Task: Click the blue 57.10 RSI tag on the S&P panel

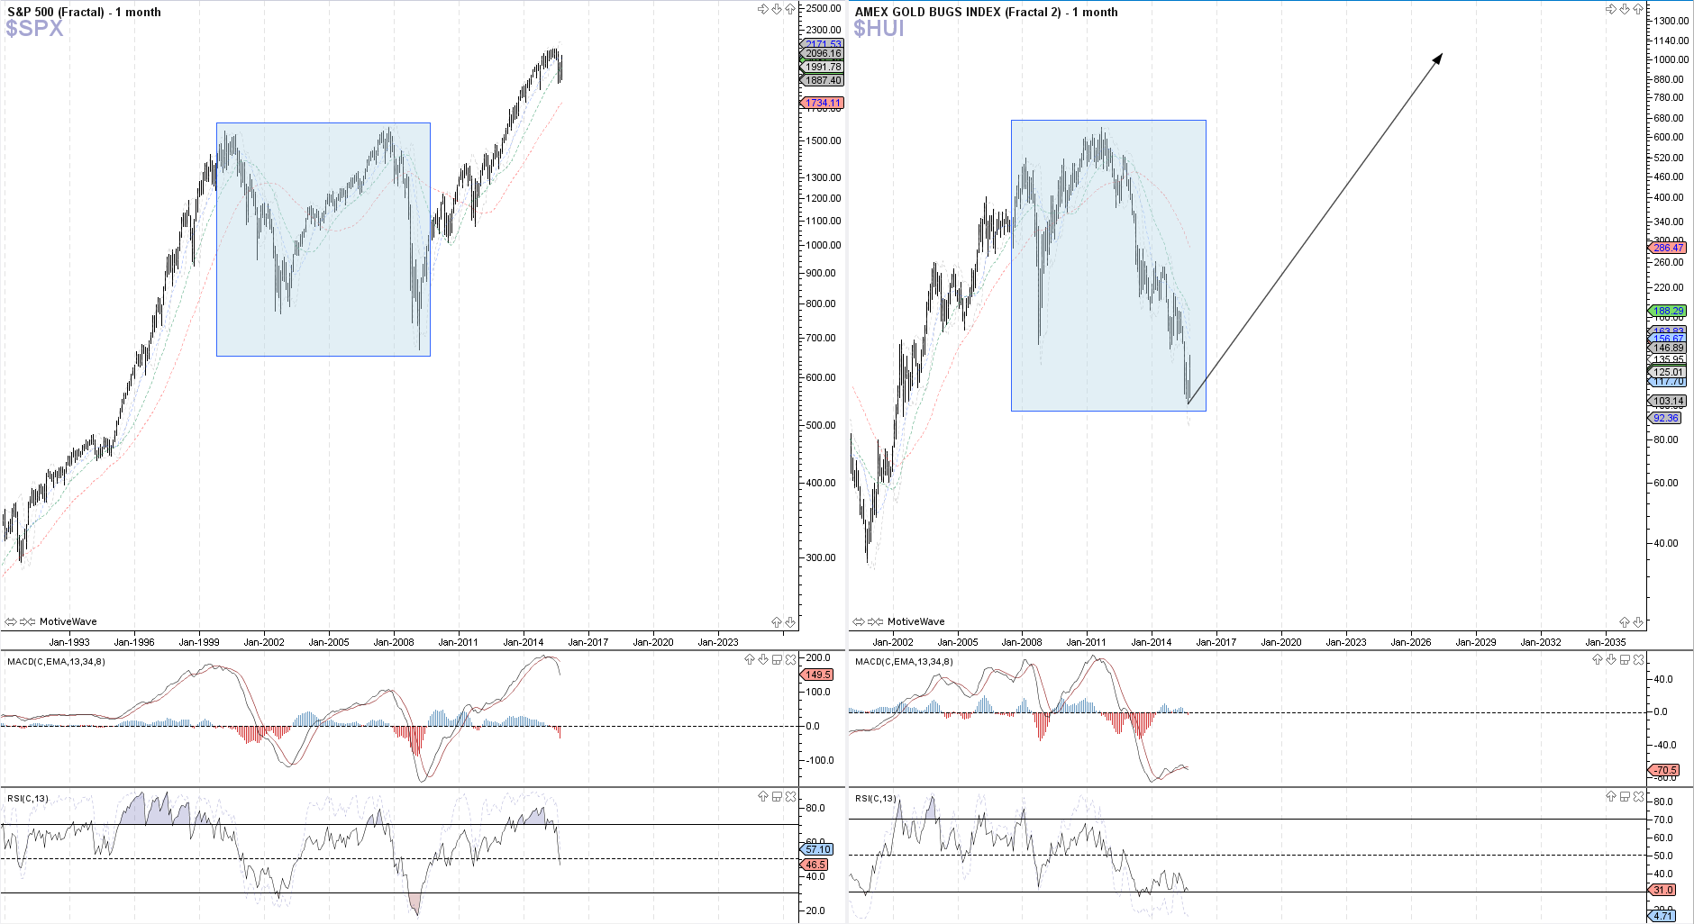Action: click(817, 849)
